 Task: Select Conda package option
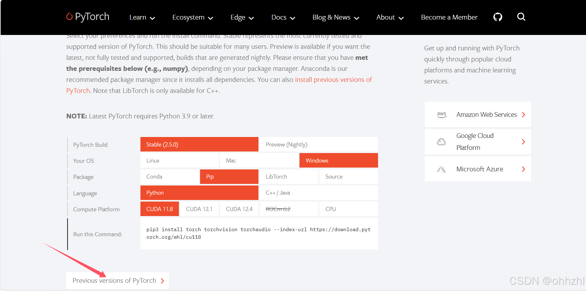169,177
